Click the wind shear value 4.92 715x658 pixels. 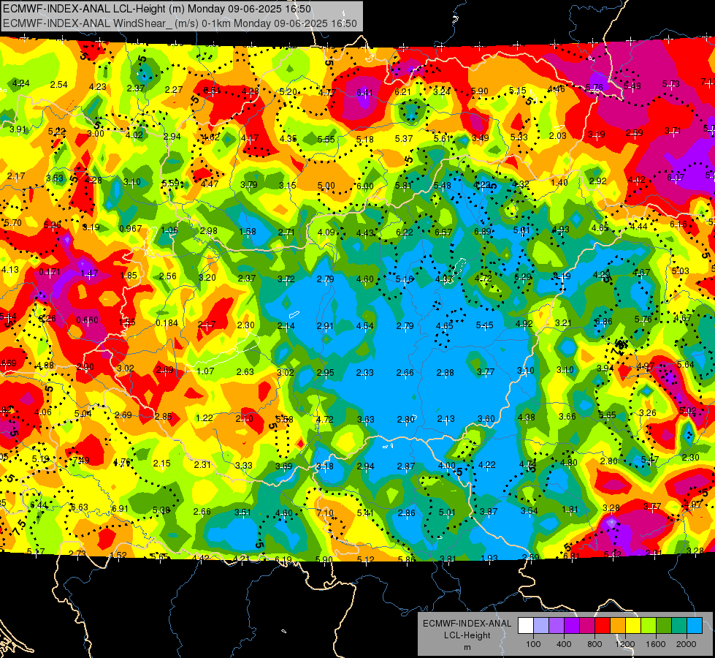click(524, 324)
